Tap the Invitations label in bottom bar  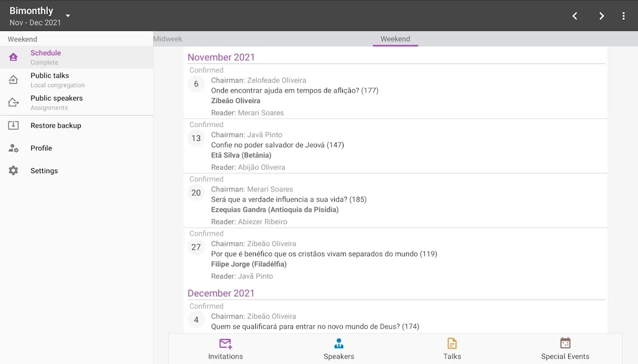tap(226, 357)
